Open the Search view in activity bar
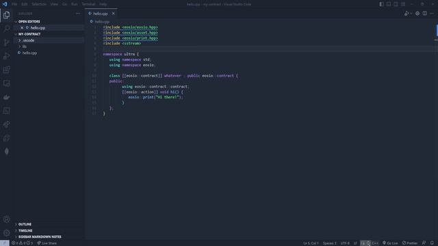Screen dimensions: 438x246 pos(6,29)
